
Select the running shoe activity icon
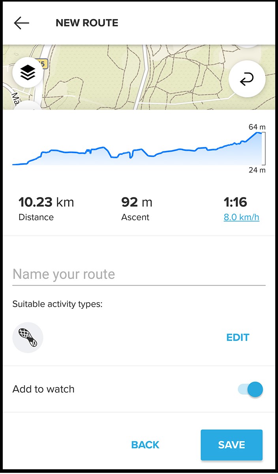pyautogui.click(x=28, y=337)
